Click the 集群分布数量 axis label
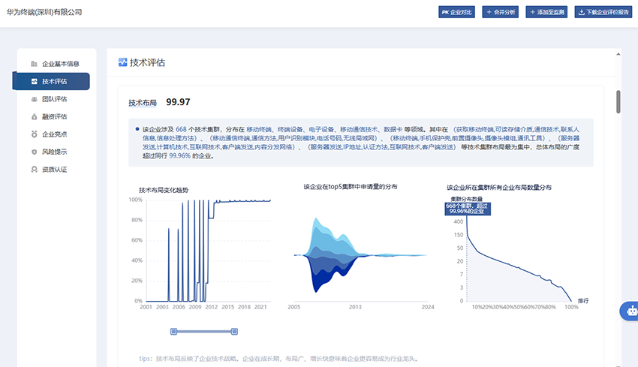The image size is (638, 367). click(x=467, y=199)
